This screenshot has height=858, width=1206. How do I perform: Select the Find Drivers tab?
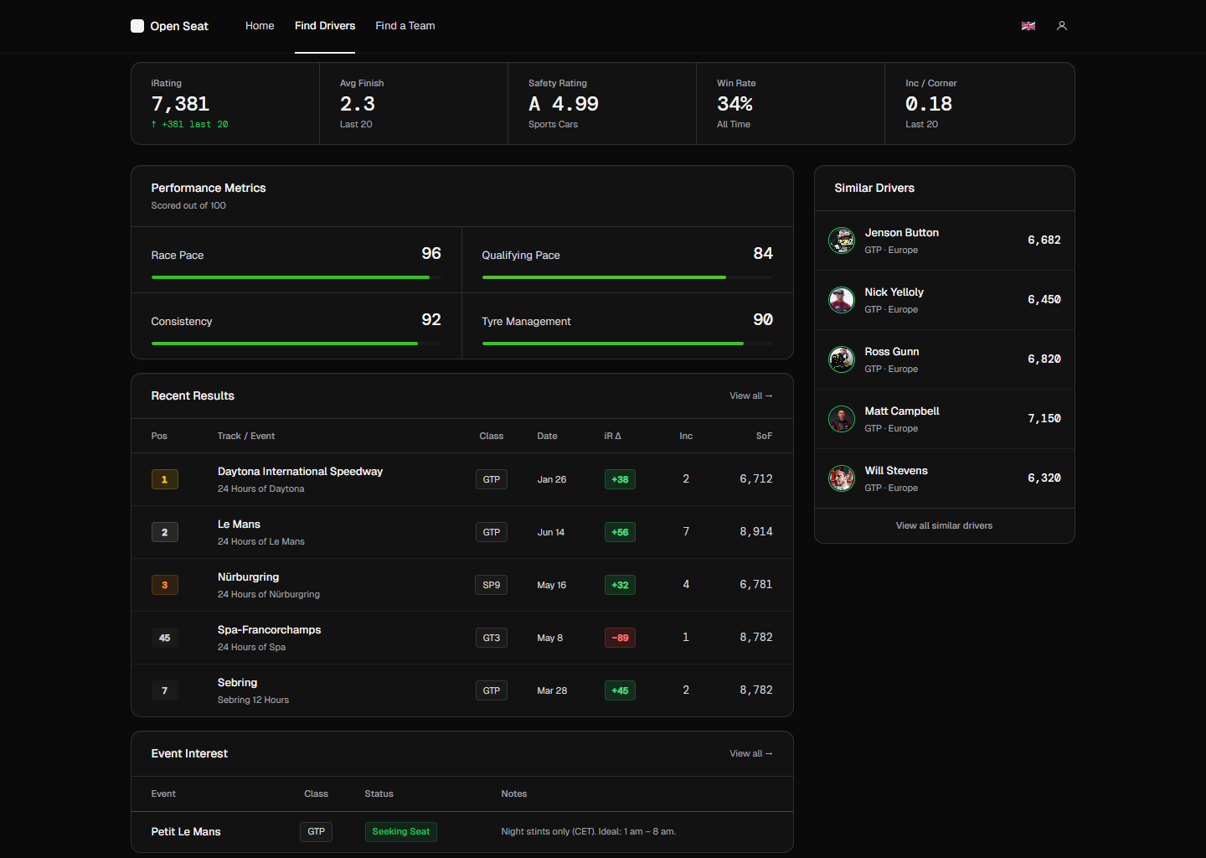pyautogui.click(x=325, y=26)
